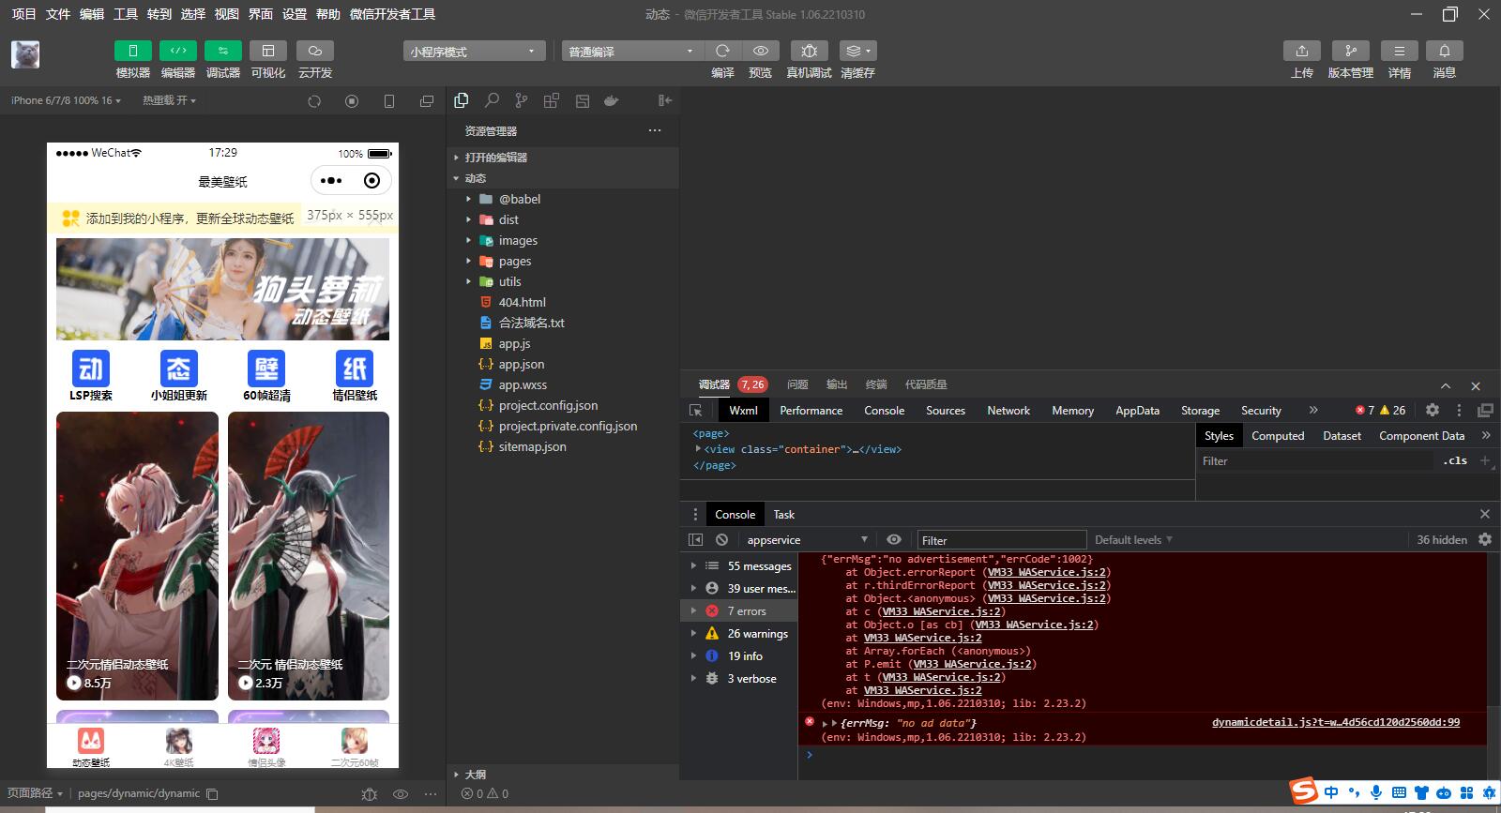Toggle the Simulator panel button
1501x813 pixels.
point(132,51)
